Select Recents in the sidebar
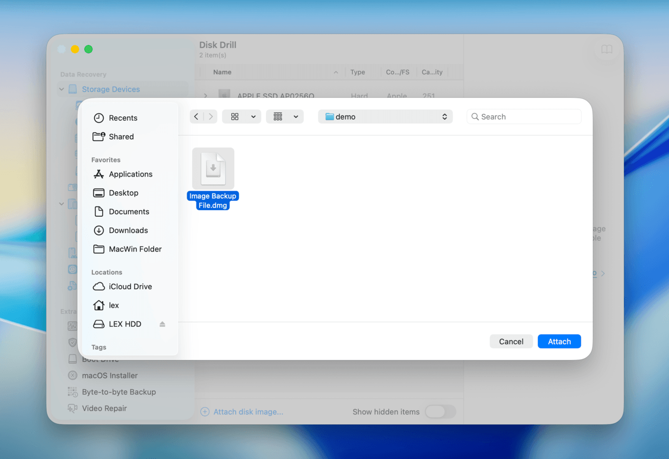This screenshot has width=669, height=459. [x=122, y=118]
